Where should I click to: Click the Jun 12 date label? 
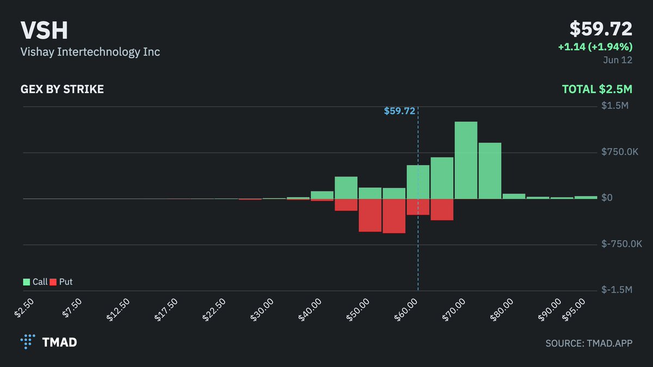pyautogui.click(x=618, y=60)
